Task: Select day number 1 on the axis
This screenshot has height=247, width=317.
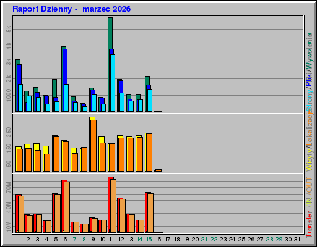Action: 20,240
